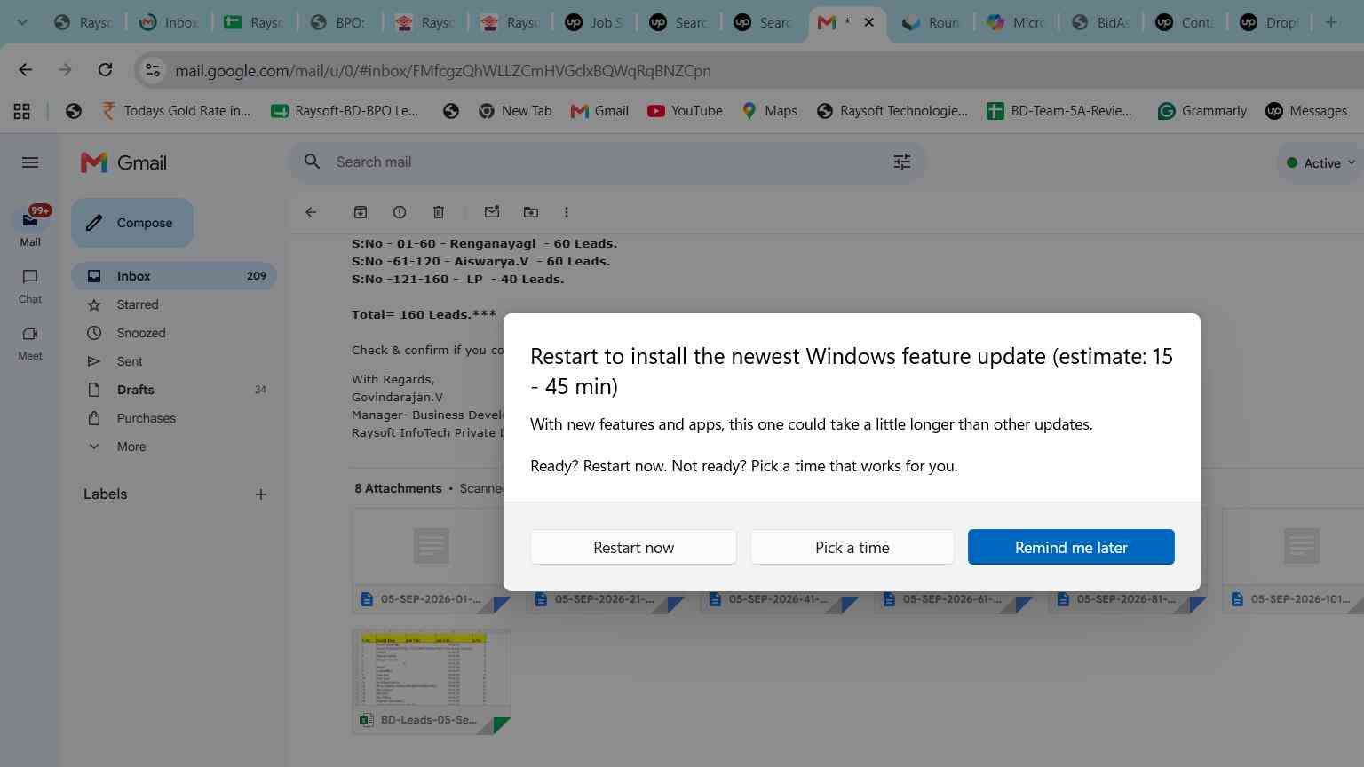Open the tab search chevron in Chrome
The width and height of the screenshot is (1364, 767).
pos(22,22)
